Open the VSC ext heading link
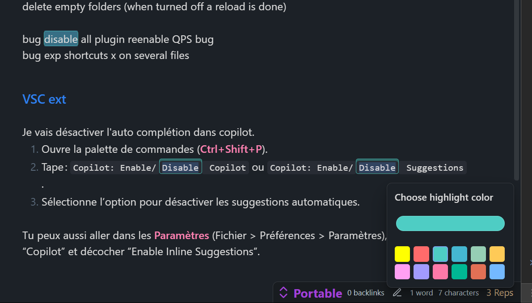This screenshot has height=303, width=532. tap(44, 99)
